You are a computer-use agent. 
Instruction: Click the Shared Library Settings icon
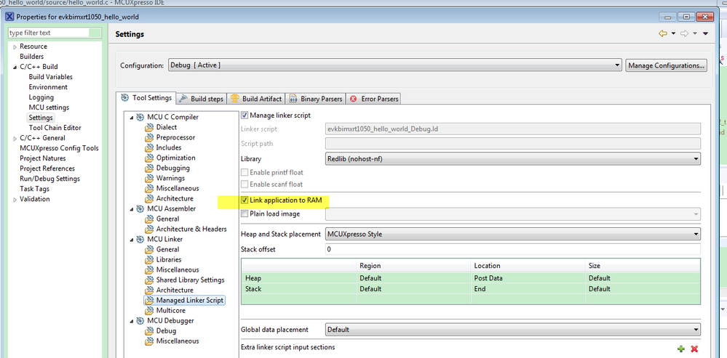pyautogui.click(x=149, y=280)
